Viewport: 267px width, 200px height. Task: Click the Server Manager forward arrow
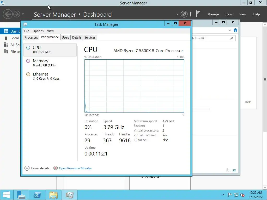click(17, 14)
